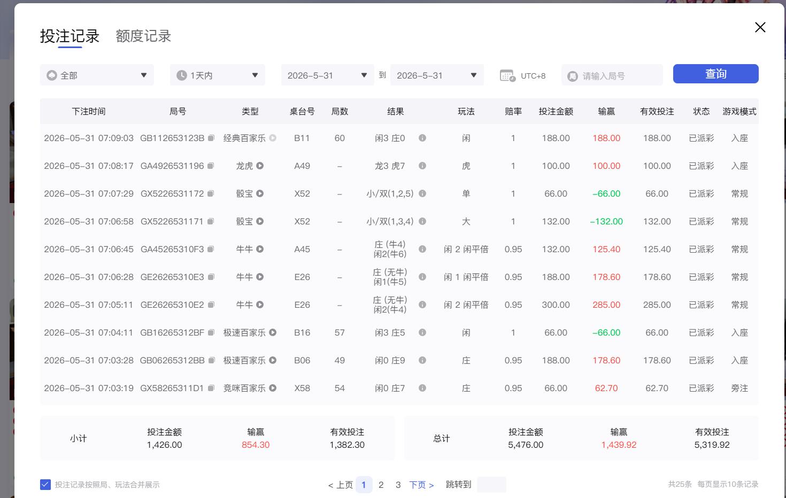Click win amount 188.00 in red

tap(606, 138)
